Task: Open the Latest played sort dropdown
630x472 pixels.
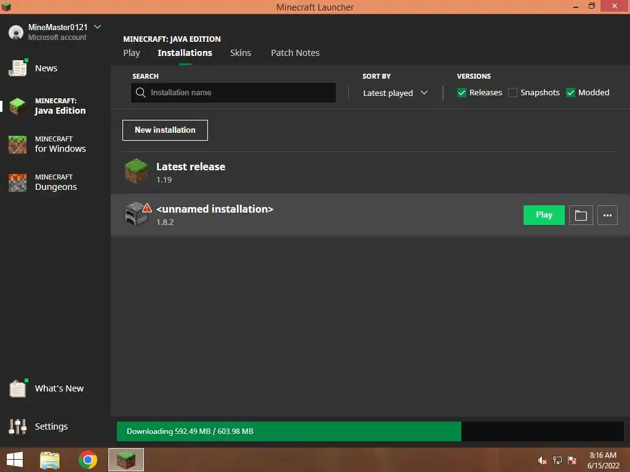Action: [396, 93]
